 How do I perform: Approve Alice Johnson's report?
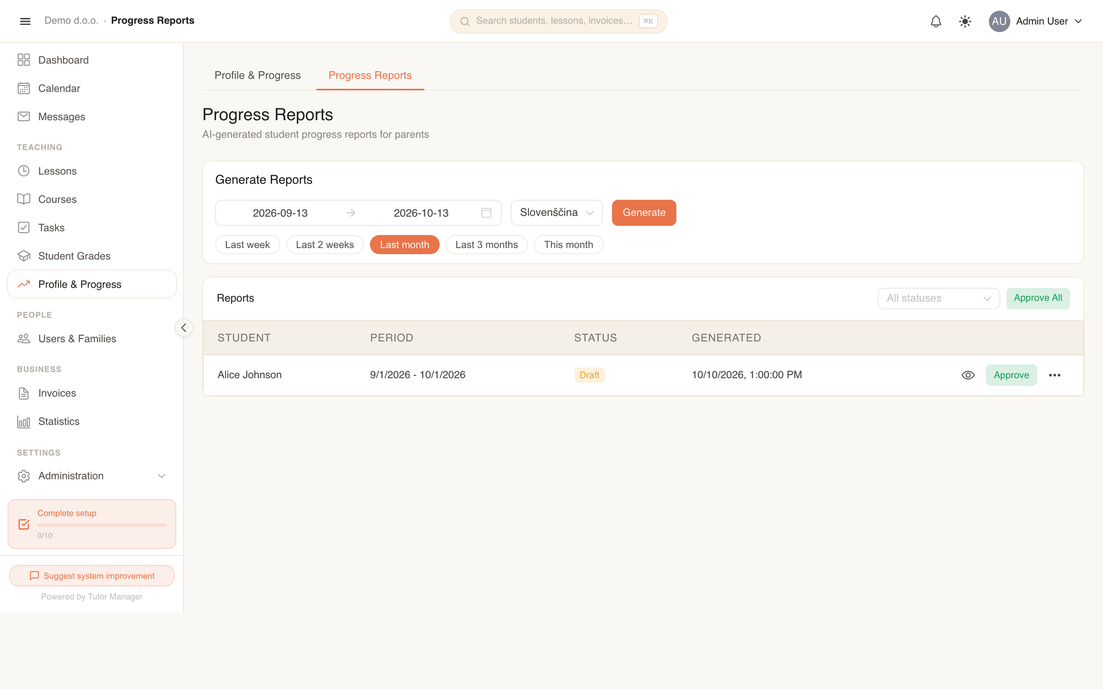1011,375
